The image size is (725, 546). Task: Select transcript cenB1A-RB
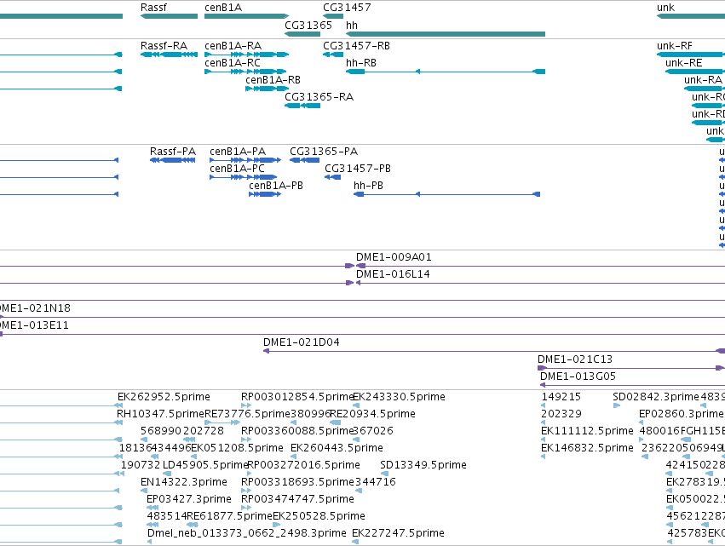pos(273,80)
